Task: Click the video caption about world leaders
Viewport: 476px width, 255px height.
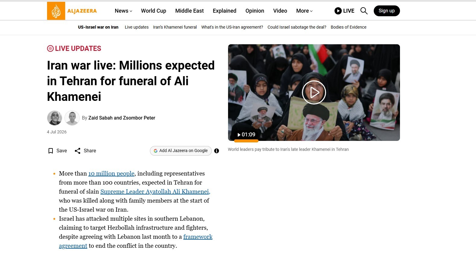Action: point(288,149)
